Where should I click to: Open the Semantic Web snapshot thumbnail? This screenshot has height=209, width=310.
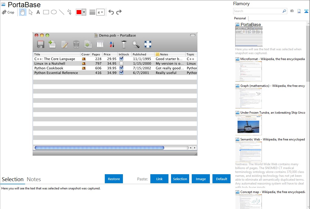pos(248,152)
